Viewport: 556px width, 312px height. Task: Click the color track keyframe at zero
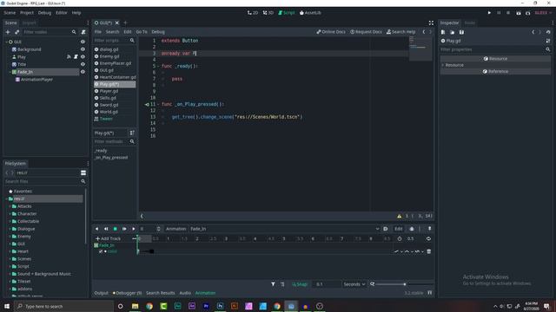pos(138,251)
